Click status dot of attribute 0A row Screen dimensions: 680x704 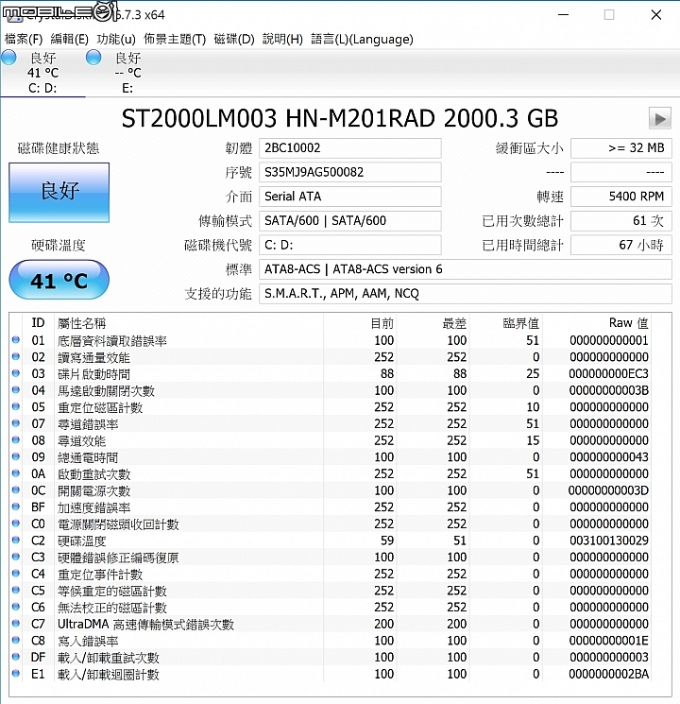16,473
